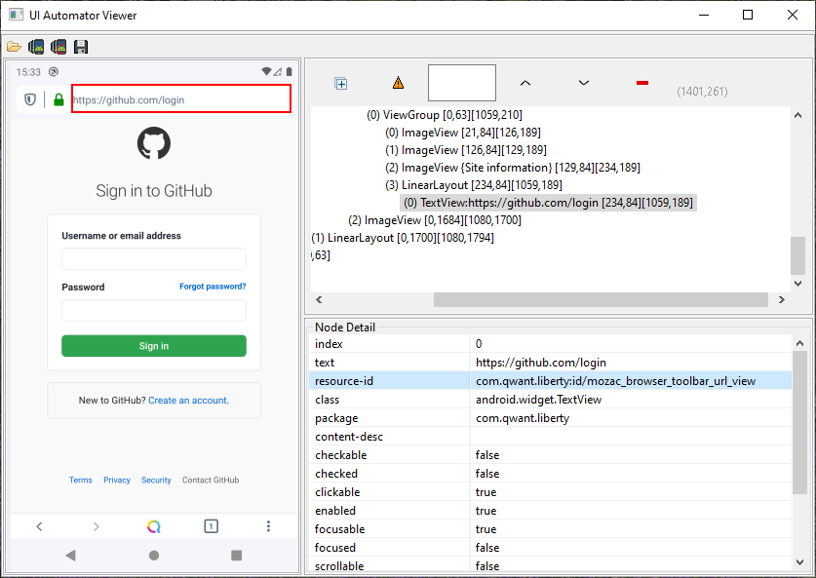Click the index row in Node Detail
Screen dimensions: 816x578
pyautogui.click(x=550, y=344)
